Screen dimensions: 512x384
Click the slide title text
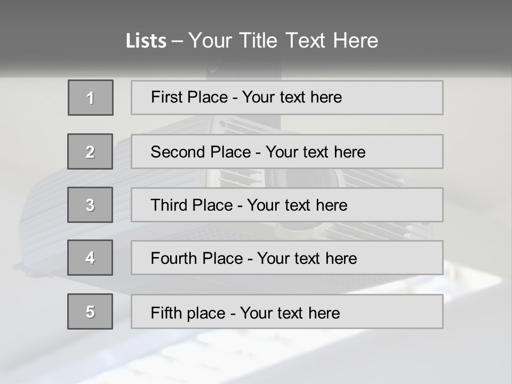tap(252, 41)
